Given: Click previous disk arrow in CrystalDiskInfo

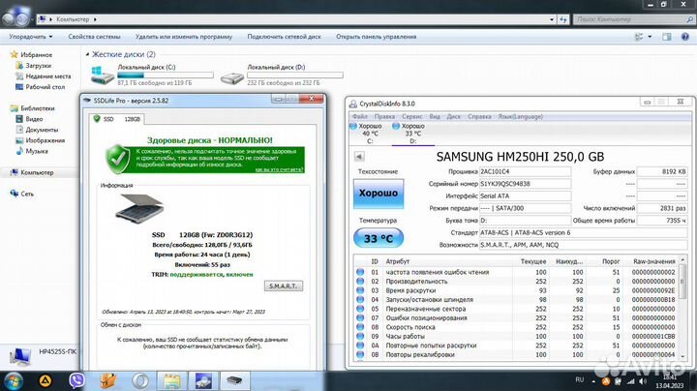Looking at the screenshot, I should (x=359, y=157).
